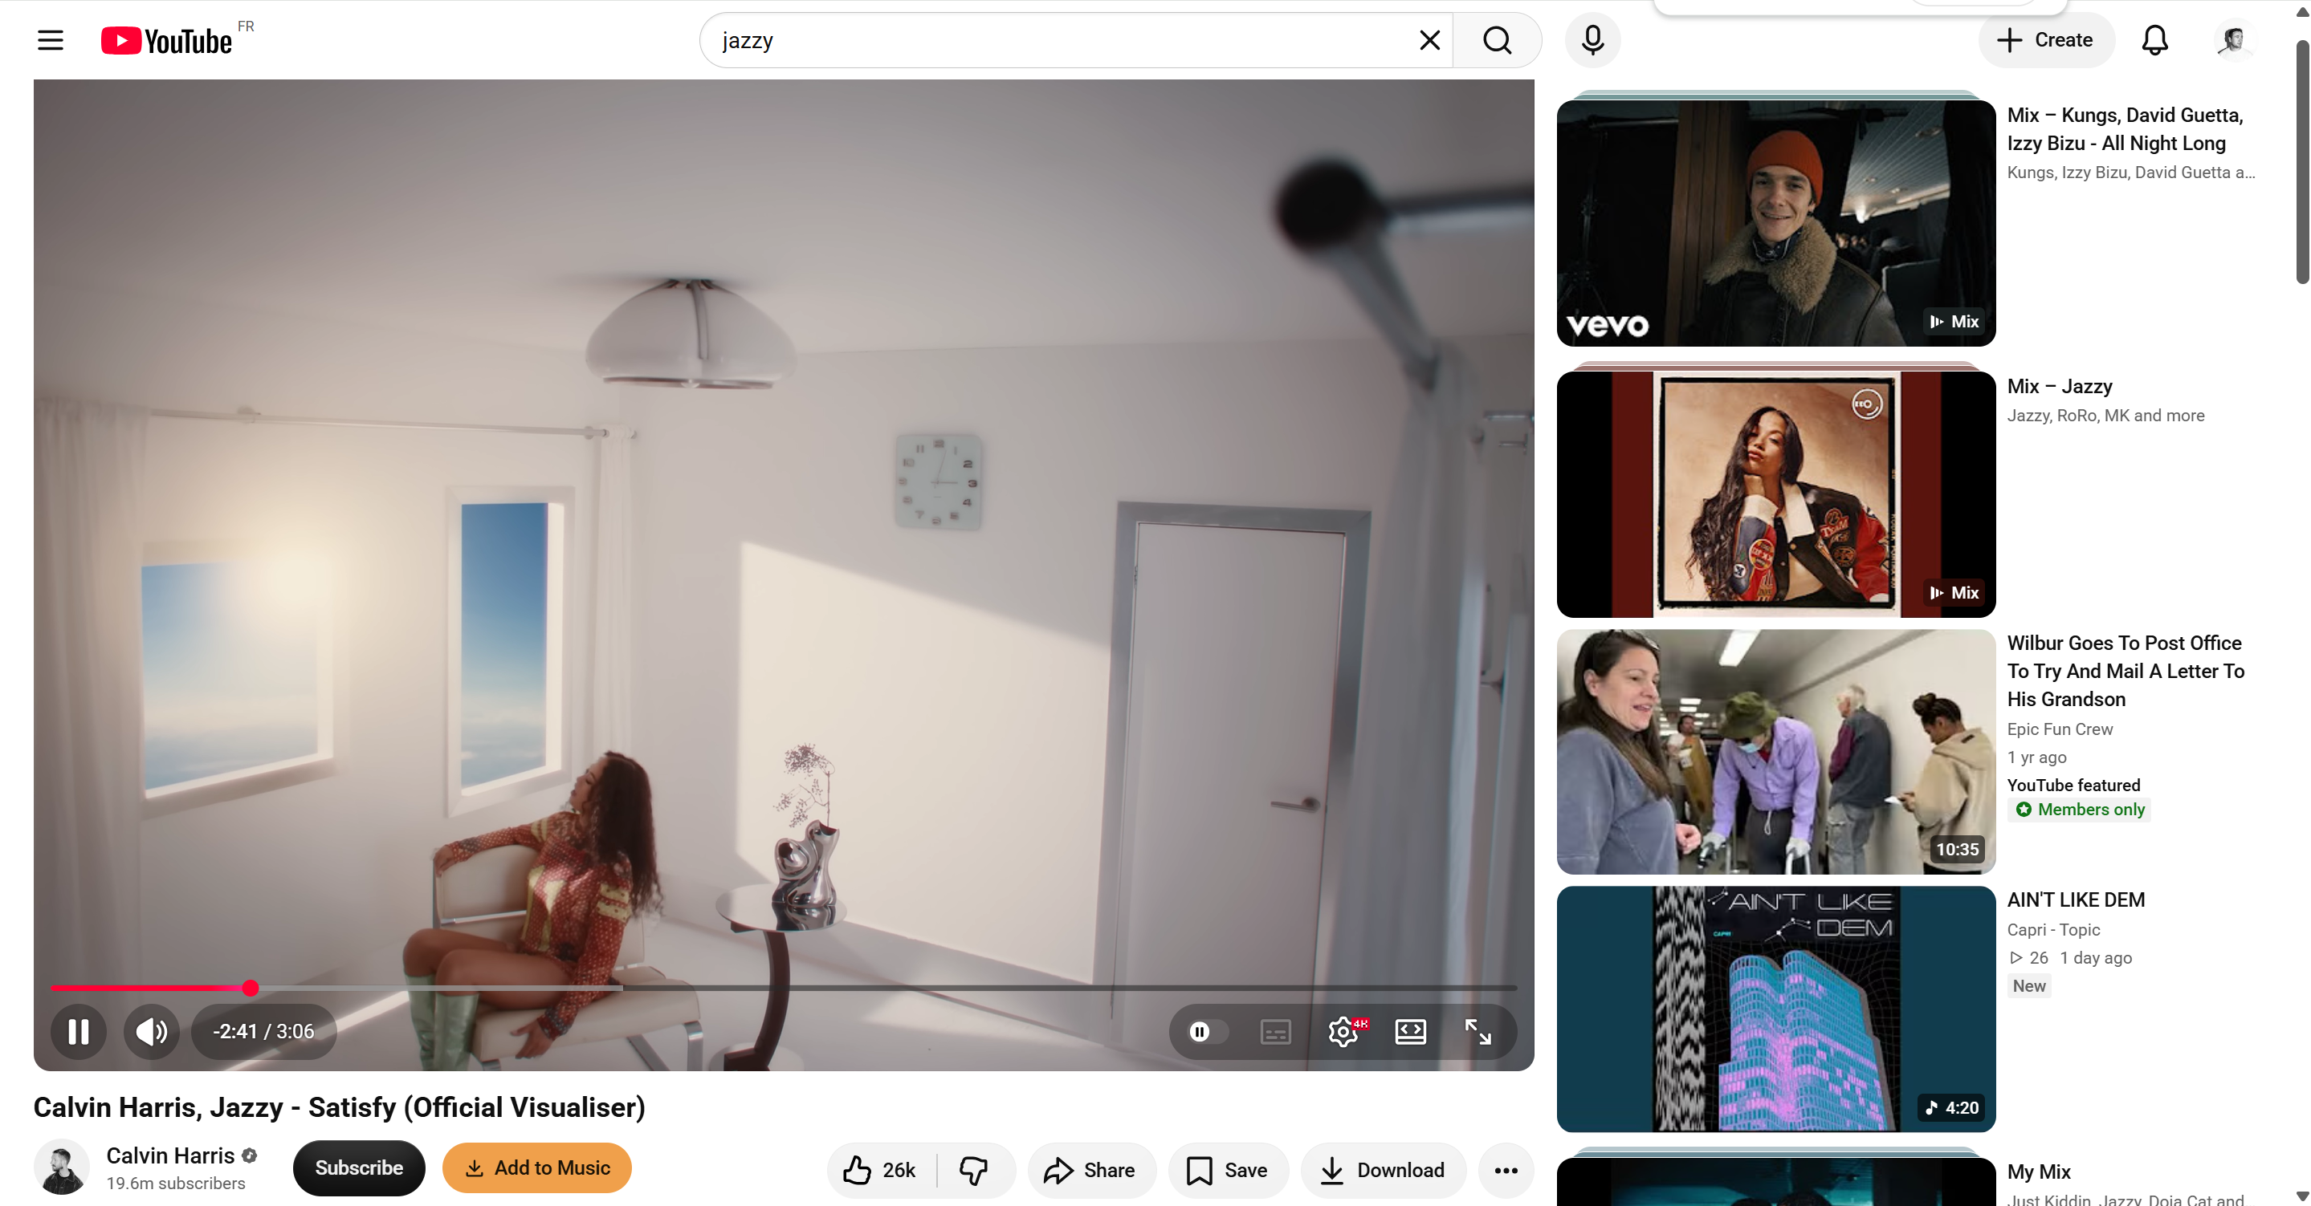The width and height of the screenshot is (2311, 1206).
Task: Open Mix – Jazzy thumbnail
Action: (1775, 494)
